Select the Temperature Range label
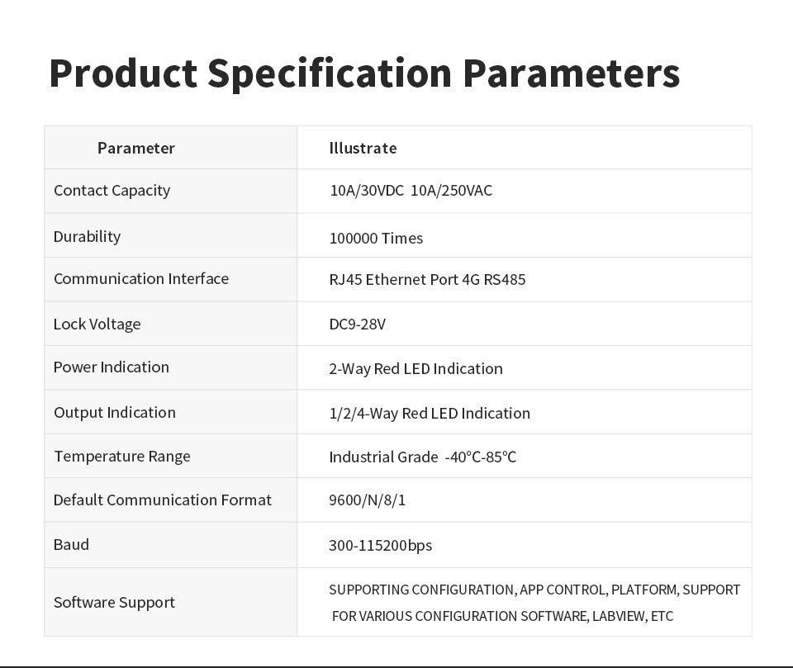 122,457
